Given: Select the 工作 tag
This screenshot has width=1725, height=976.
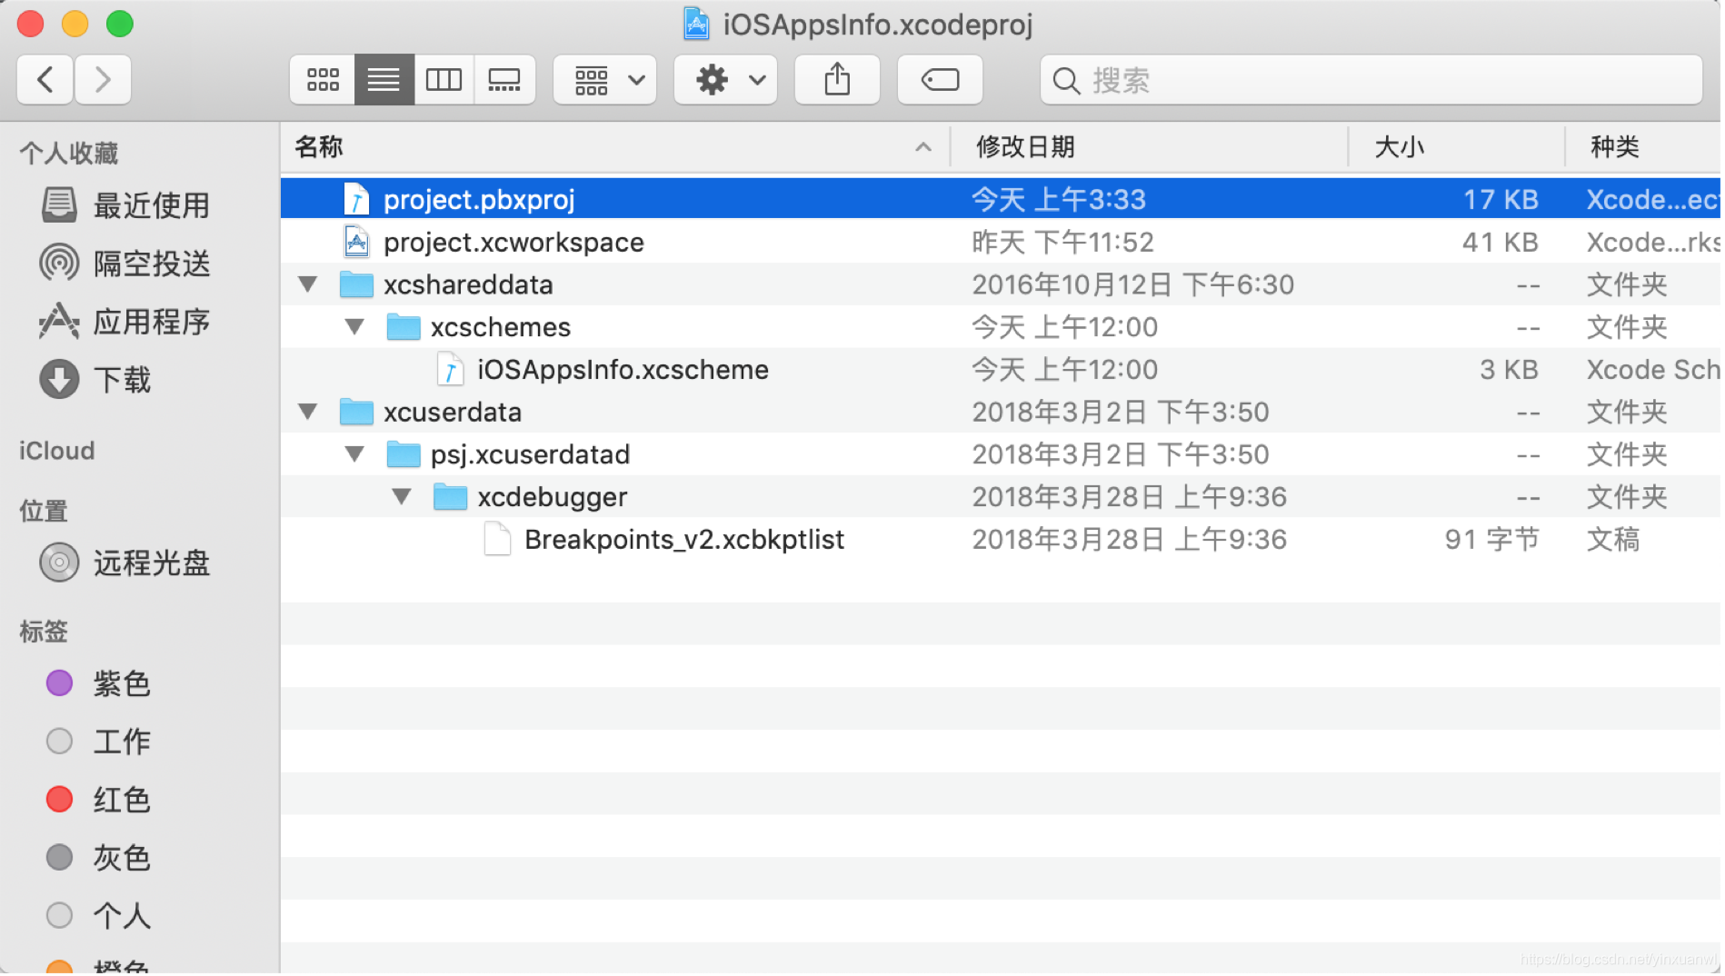Looking at the screenshot, I should [x=98, y=742].
